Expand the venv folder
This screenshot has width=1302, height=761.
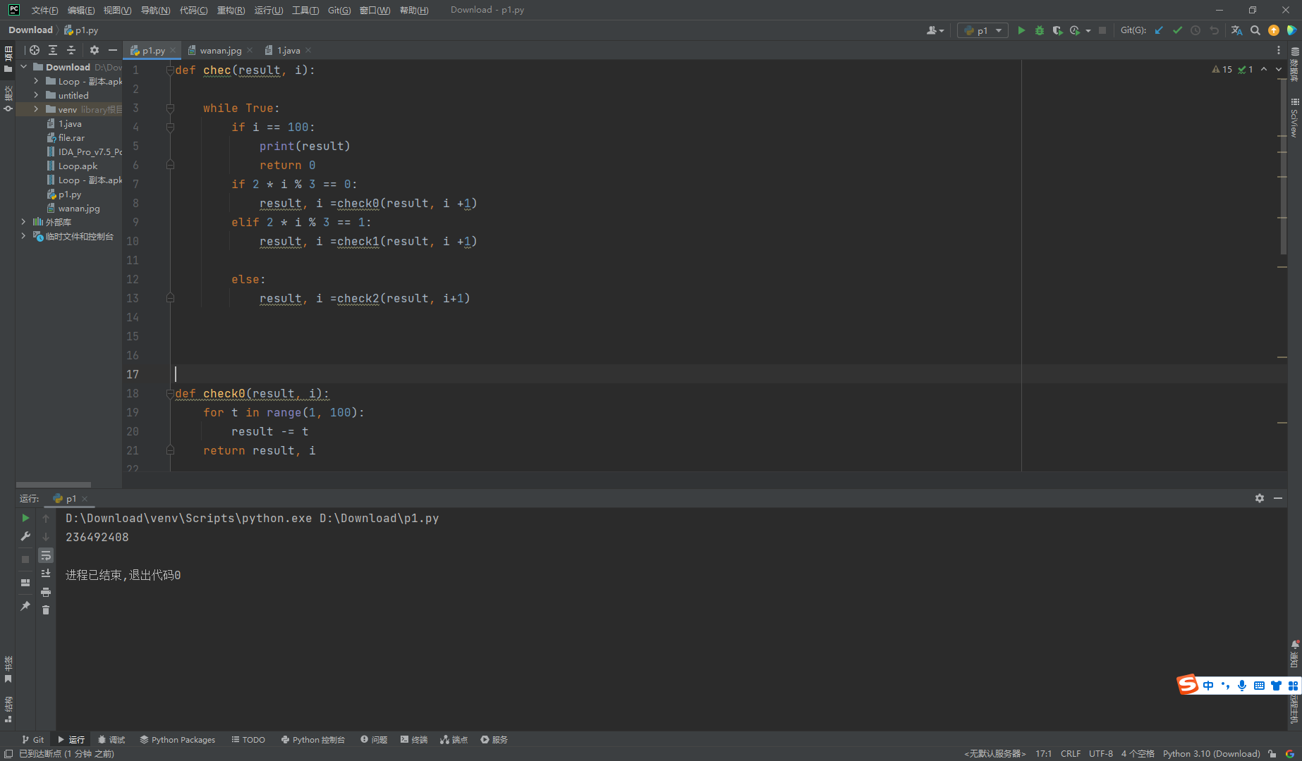36,109
